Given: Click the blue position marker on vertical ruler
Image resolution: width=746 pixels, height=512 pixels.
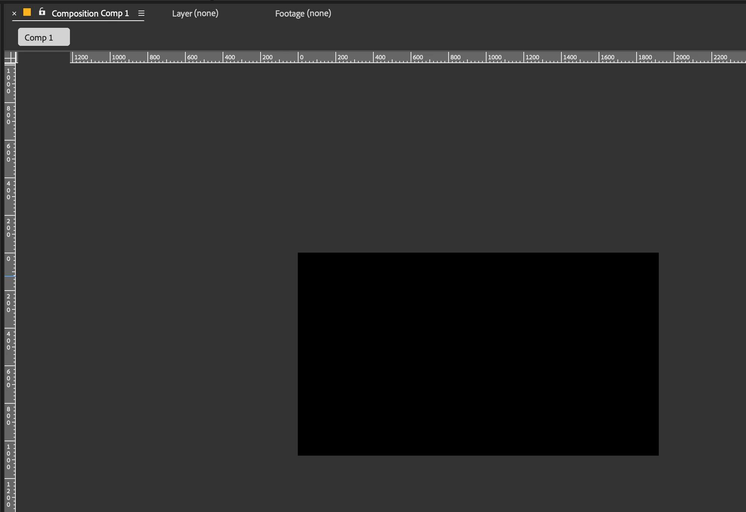Looking at the screenshot, I should [10, 276].
